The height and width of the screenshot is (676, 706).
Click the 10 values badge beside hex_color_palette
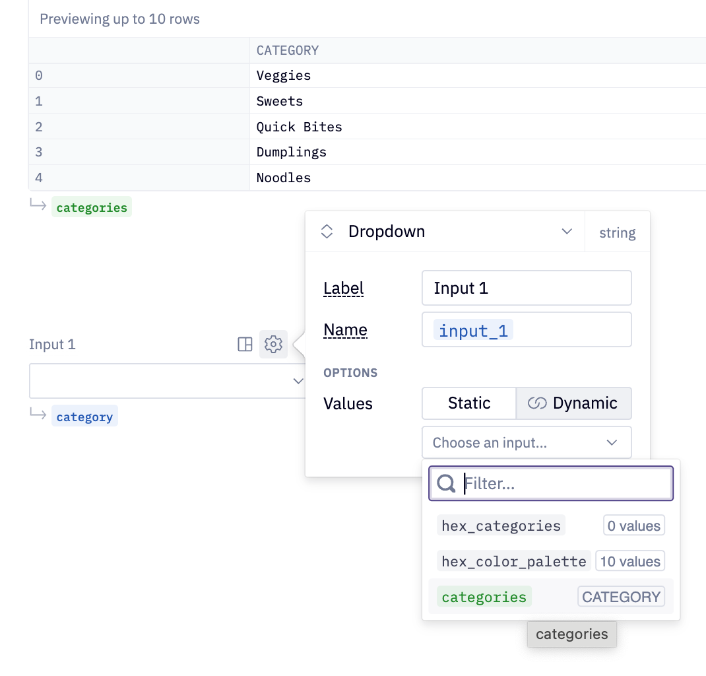tap(629, 560)
